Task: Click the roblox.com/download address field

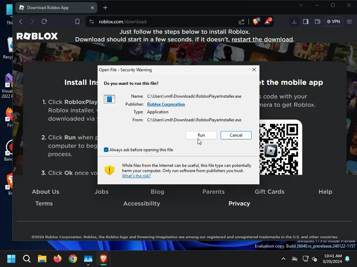Action: tap(122, 22)
